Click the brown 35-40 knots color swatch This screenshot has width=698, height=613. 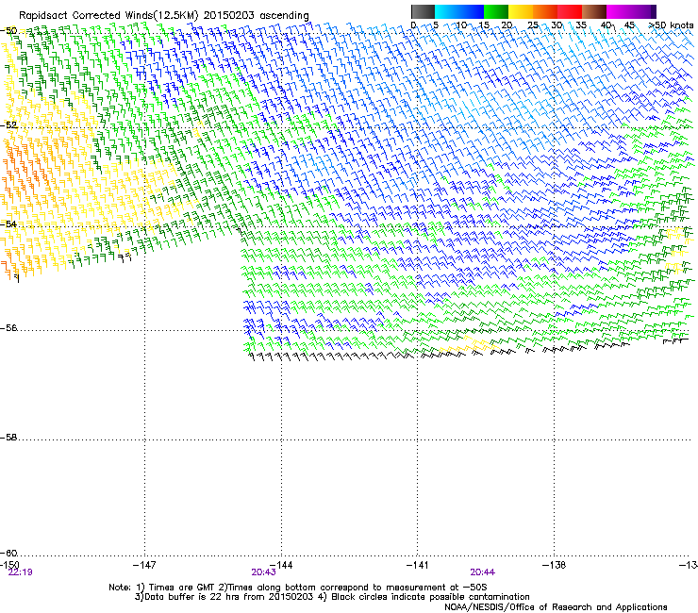pyautogui.click(x=594, y=11)
